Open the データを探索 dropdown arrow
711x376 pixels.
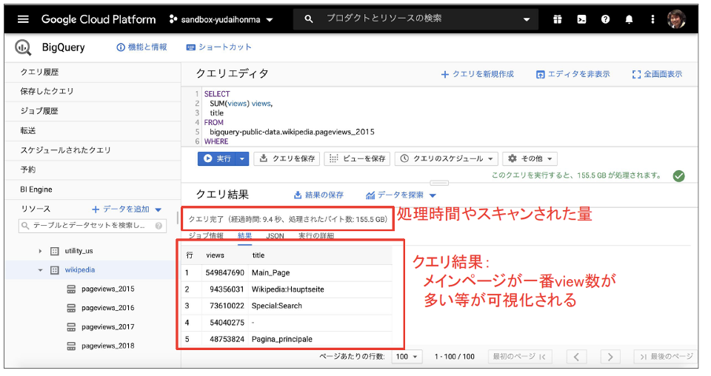coord(433,195)
